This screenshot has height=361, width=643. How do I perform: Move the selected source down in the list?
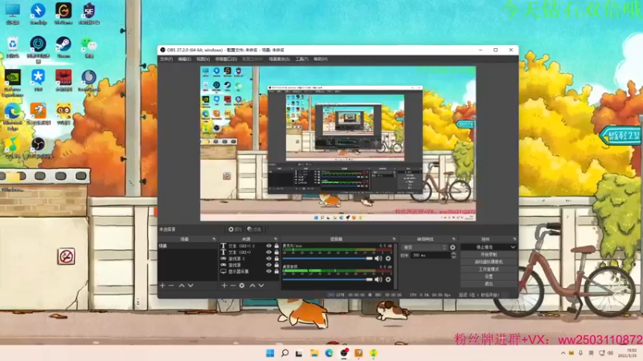(261, 286)
